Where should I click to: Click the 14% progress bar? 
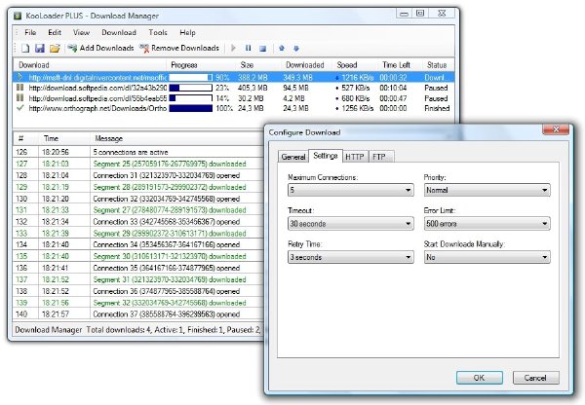191,98
